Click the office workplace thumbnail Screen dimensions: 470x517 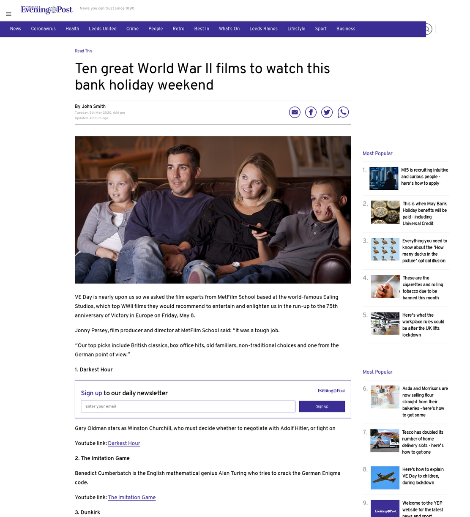pyautogui.click(x=385, y=323)
